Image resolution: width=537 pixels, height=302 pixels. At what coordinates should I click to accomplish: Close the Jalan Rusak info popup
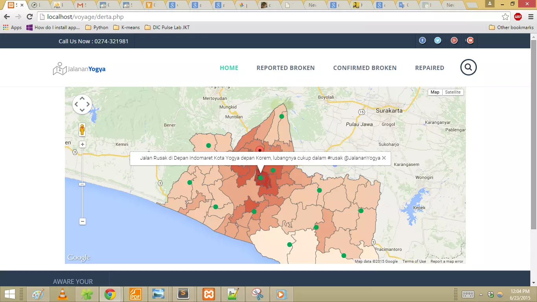pyautogui.click(x=384, y=158)
